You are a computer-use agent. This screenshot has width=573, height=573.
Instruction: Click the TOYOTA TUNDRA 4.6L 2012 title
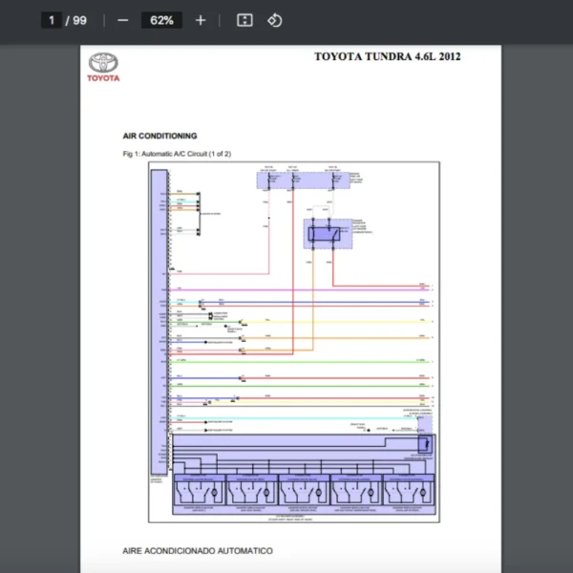[x=387, y=56]
